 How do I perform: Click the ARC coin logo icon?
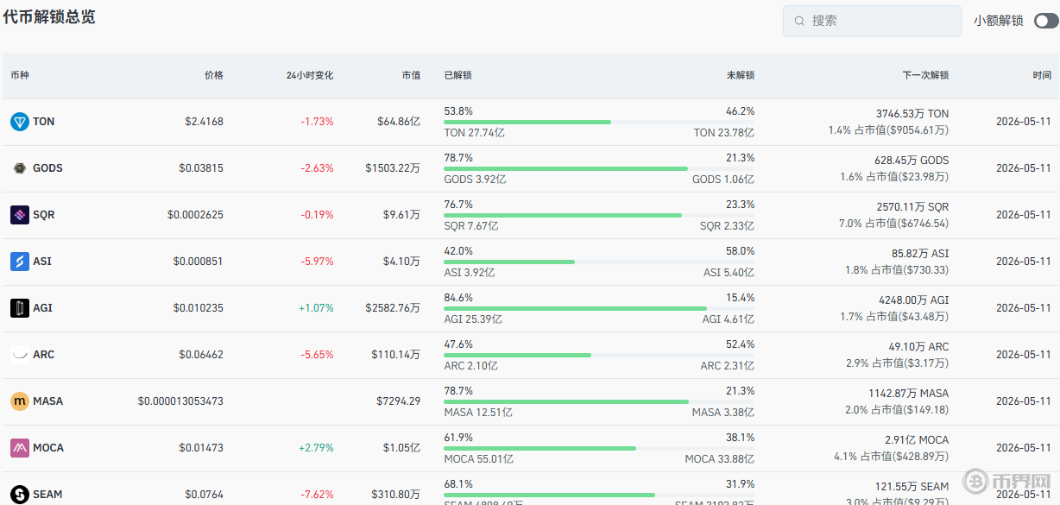click(x=20, y=355)
